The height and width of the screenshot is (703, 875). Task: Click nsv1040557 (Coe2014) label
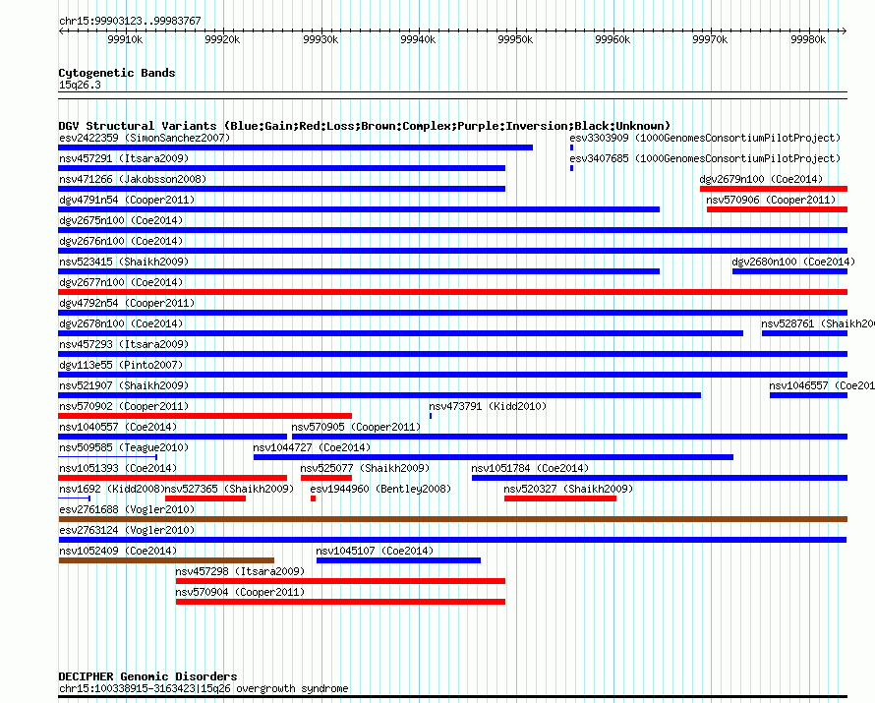click(118, 427)
